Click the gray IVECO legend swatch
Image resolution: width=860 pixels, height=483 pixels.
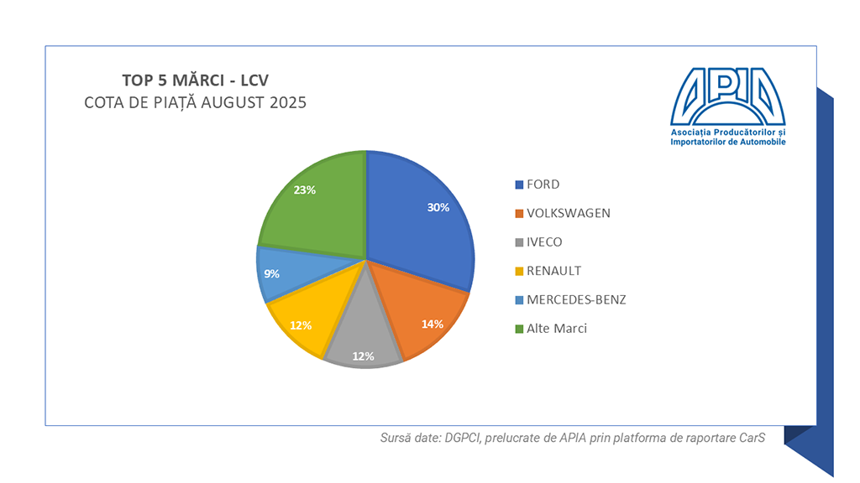point(519,242)
